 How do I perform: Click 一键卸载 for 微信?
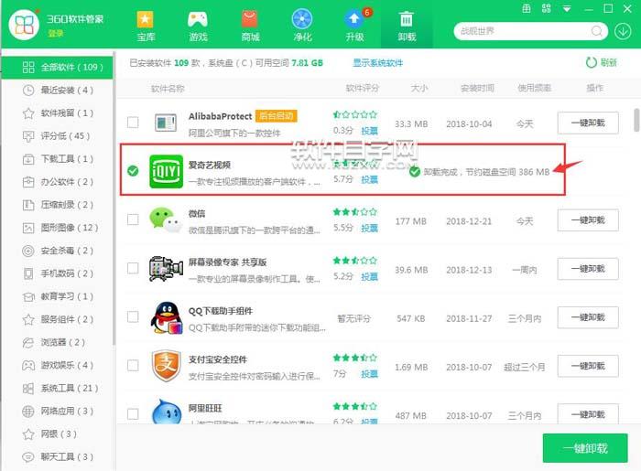[x=588, y=220]
